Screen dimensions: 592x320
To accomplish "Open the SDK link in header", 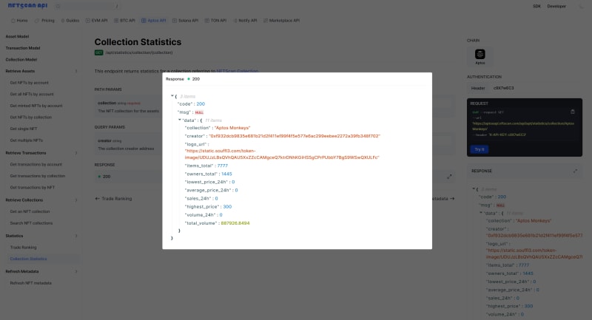I will point(536,6).
